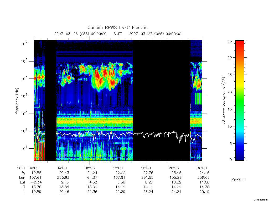Click the LT value 14.29
Image resolution: width=269 pixels, height=201 pixels.
point(176,187)
